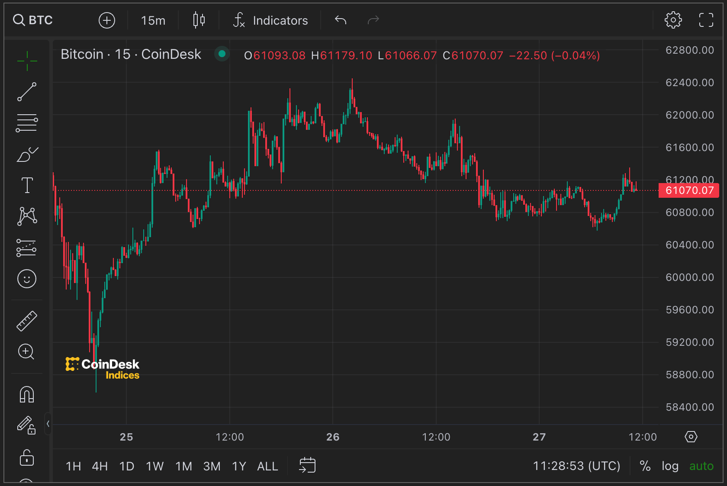Click the 62400.00 price axis label
Screen dimensions: 727x486
coord(690,82)
